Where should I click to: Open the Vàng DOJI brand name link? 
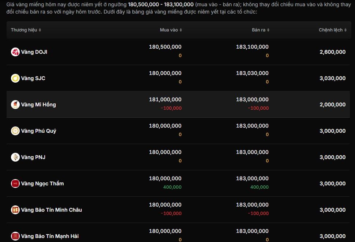tap(34, 52)
